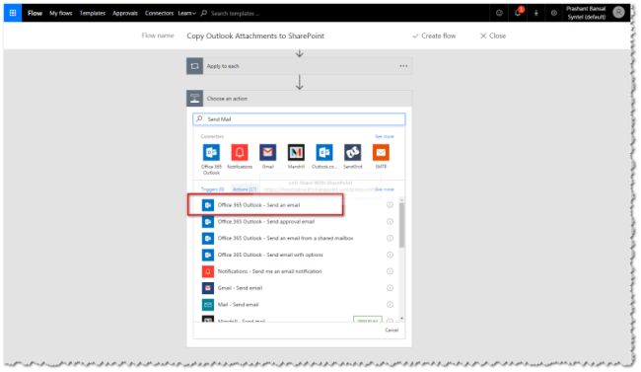The width and height of the screenshot is (641, 372).
Task: Select the Office 365 Outlook connector
Action: 211,153
